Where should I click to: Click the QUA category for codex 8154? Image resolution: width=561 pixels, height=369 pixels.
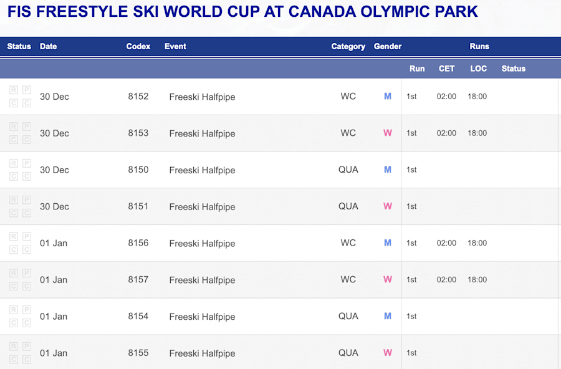pyautogui.click(x=348, y=316)
